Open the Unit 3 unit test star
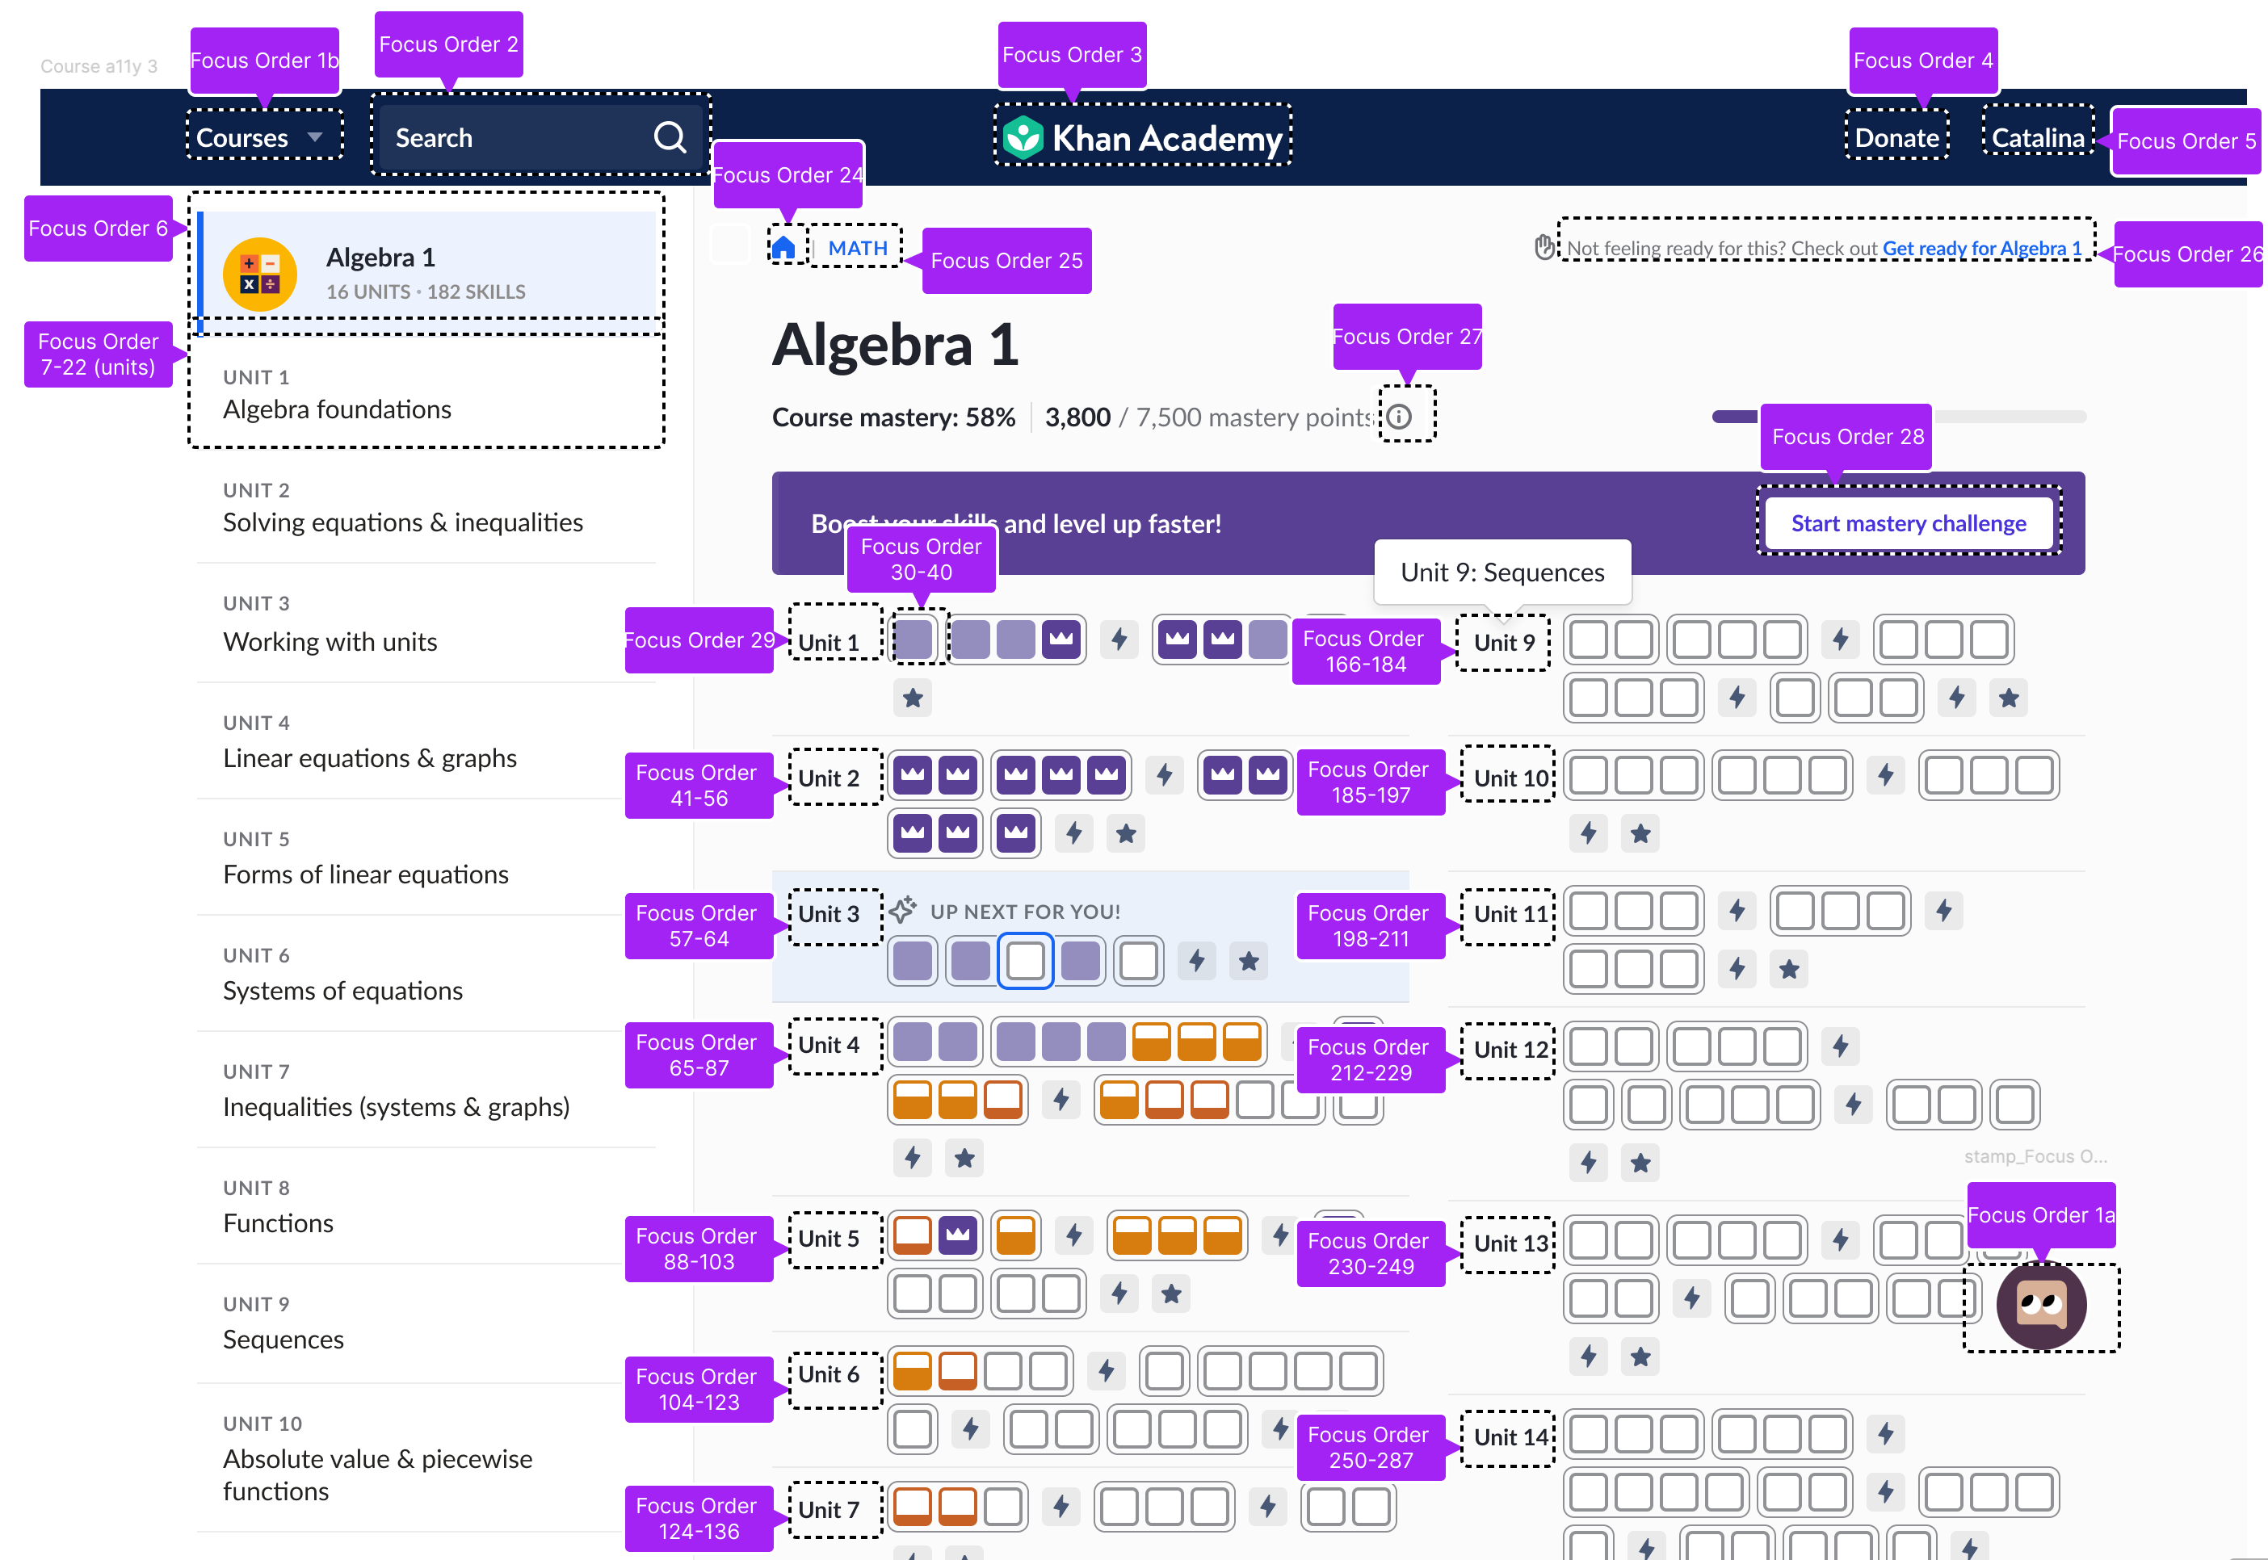The height and width of the screenshot is (1560, 2268). [x=1249, y=962]
